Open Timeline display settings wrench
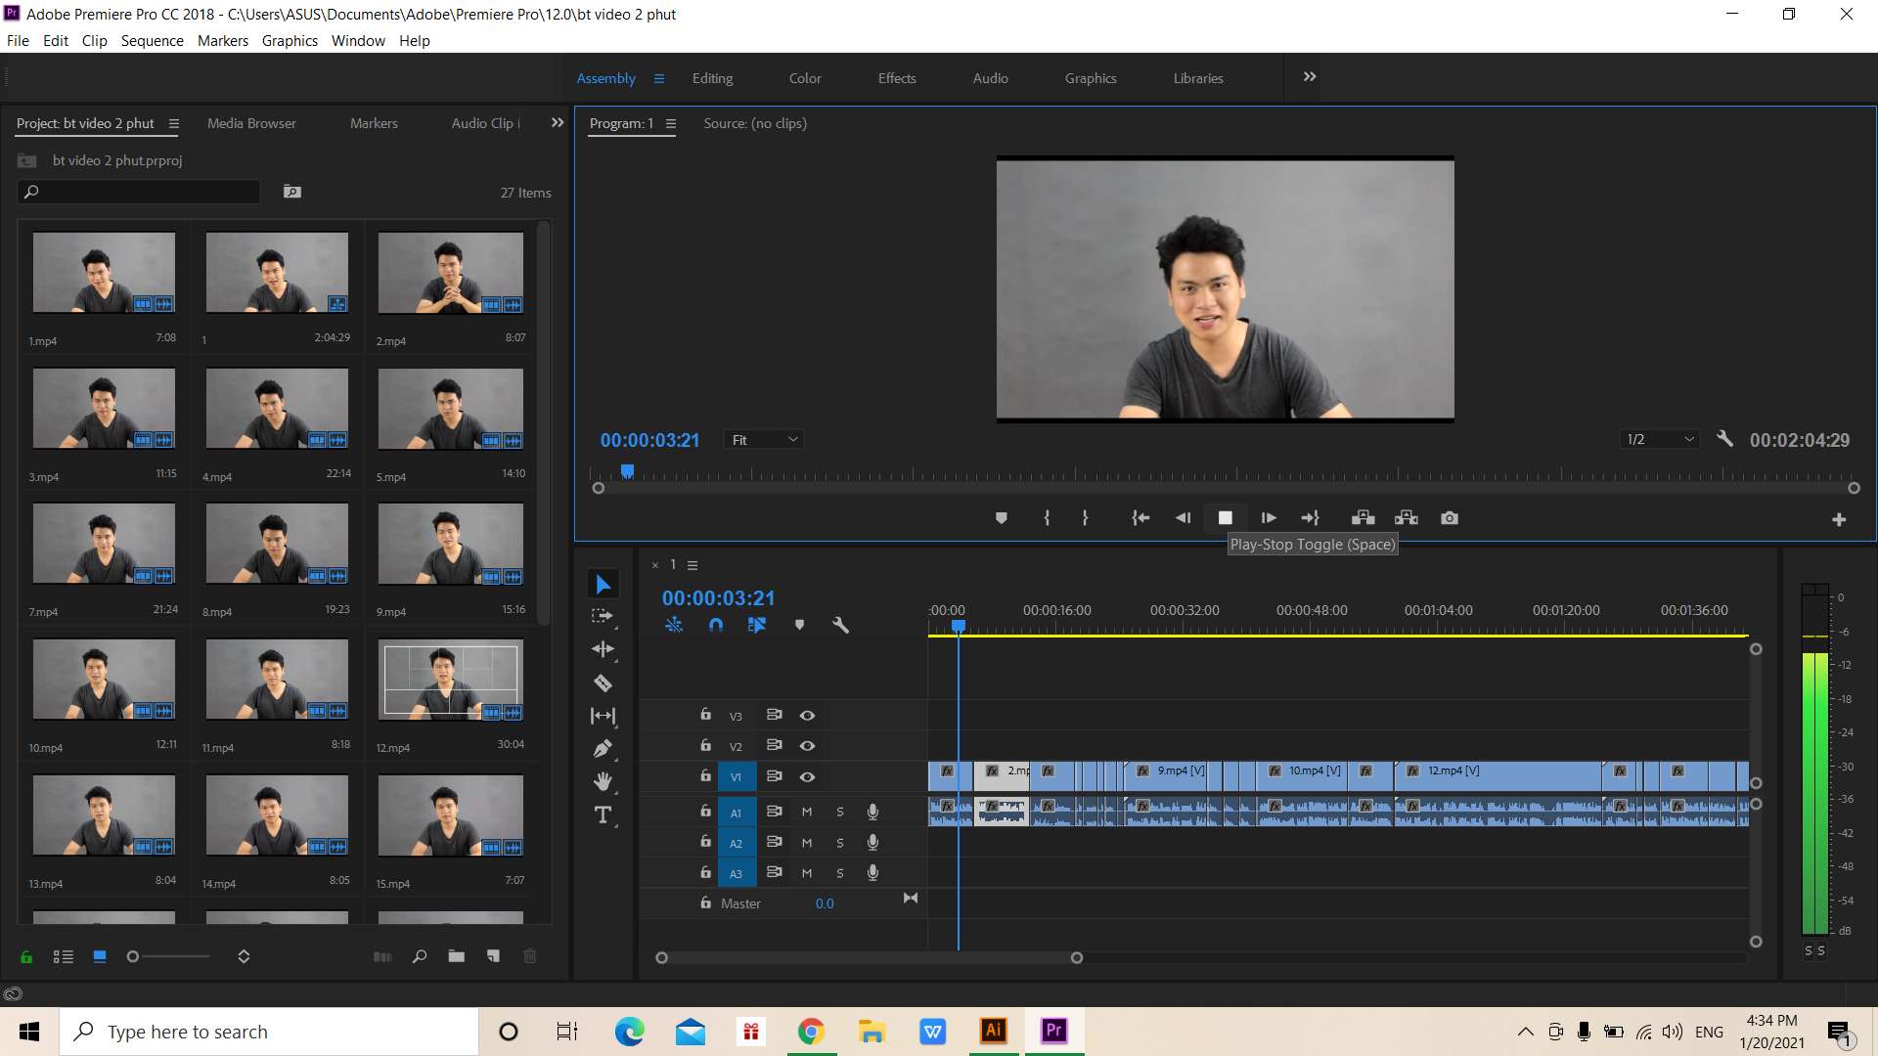The width and height of the screenshot is (1878, 1056). (x=840, y=625)
